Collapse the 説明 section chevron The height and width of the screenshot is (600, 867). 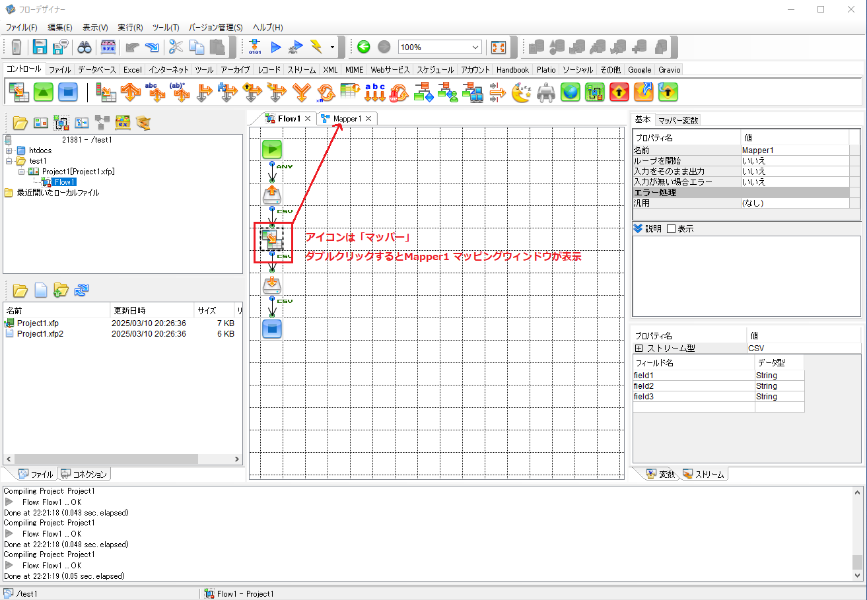click(637, 229)
